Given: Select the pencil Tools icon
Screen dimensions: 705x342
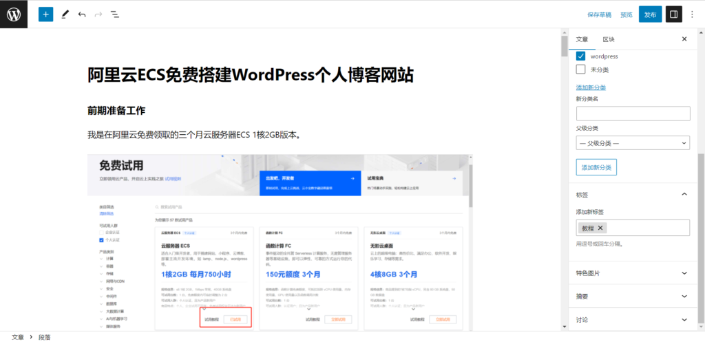Looking at the screenshot, I should coord(65,14).
